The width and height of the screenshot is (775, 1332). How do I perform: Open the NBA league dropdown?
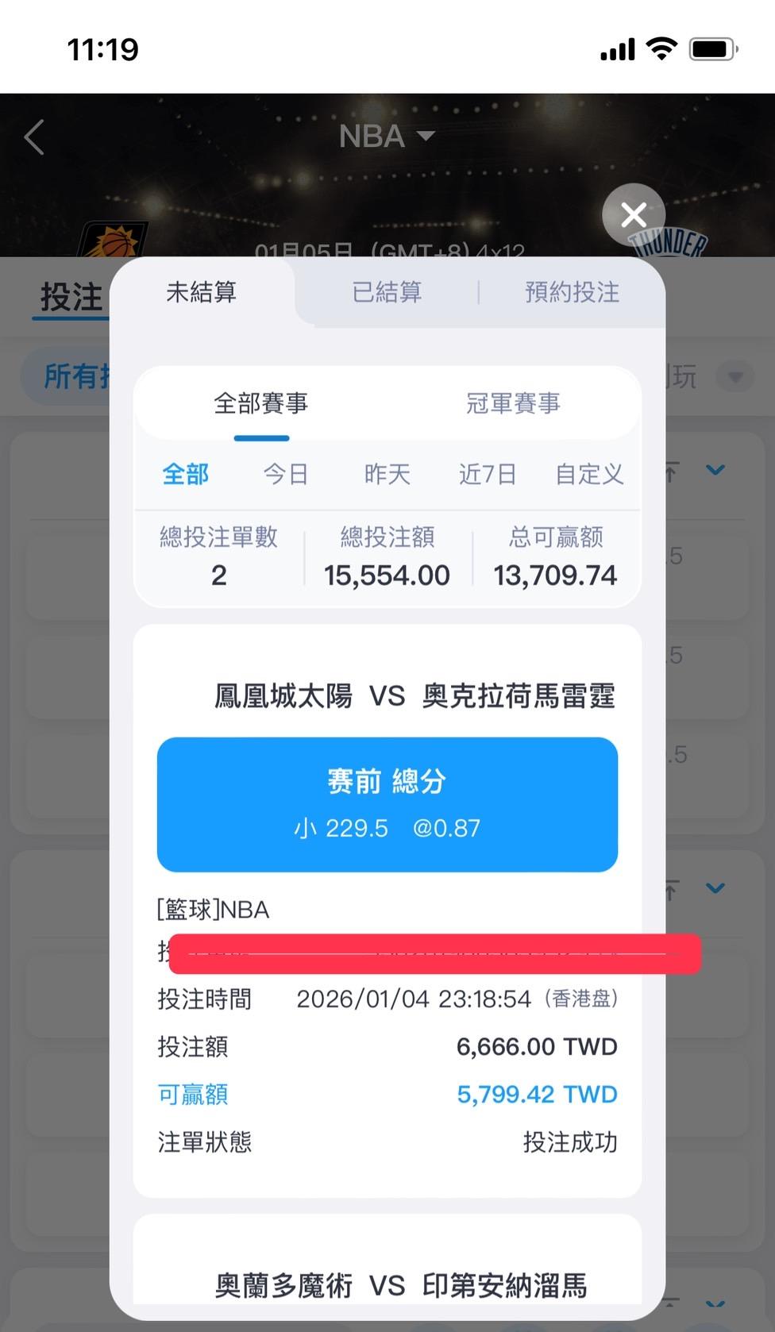tap(387, 137)
